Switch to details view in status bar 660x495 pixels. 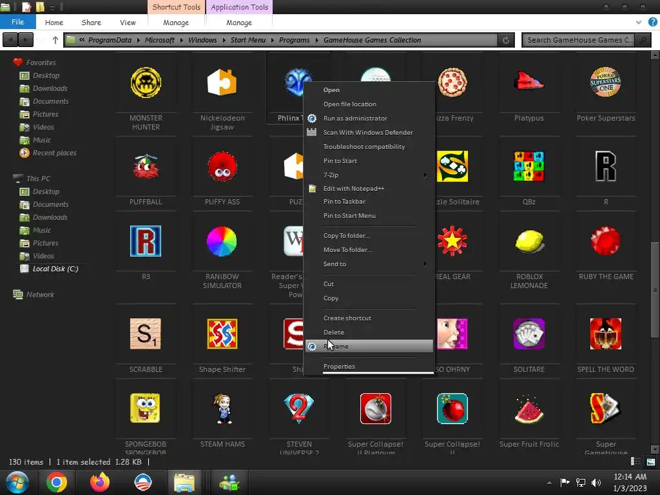point(636,461)
